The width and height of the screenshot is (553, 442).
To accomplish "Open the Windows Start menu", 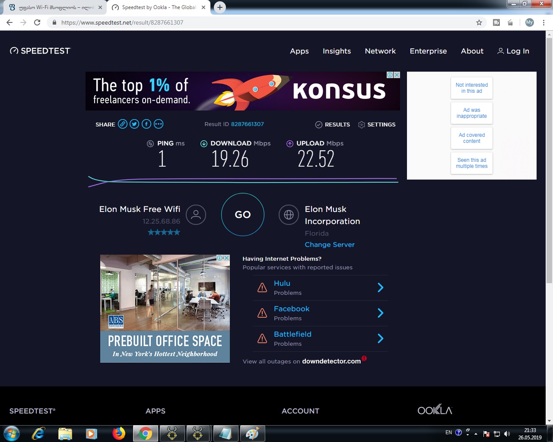I will click(12, 433).
